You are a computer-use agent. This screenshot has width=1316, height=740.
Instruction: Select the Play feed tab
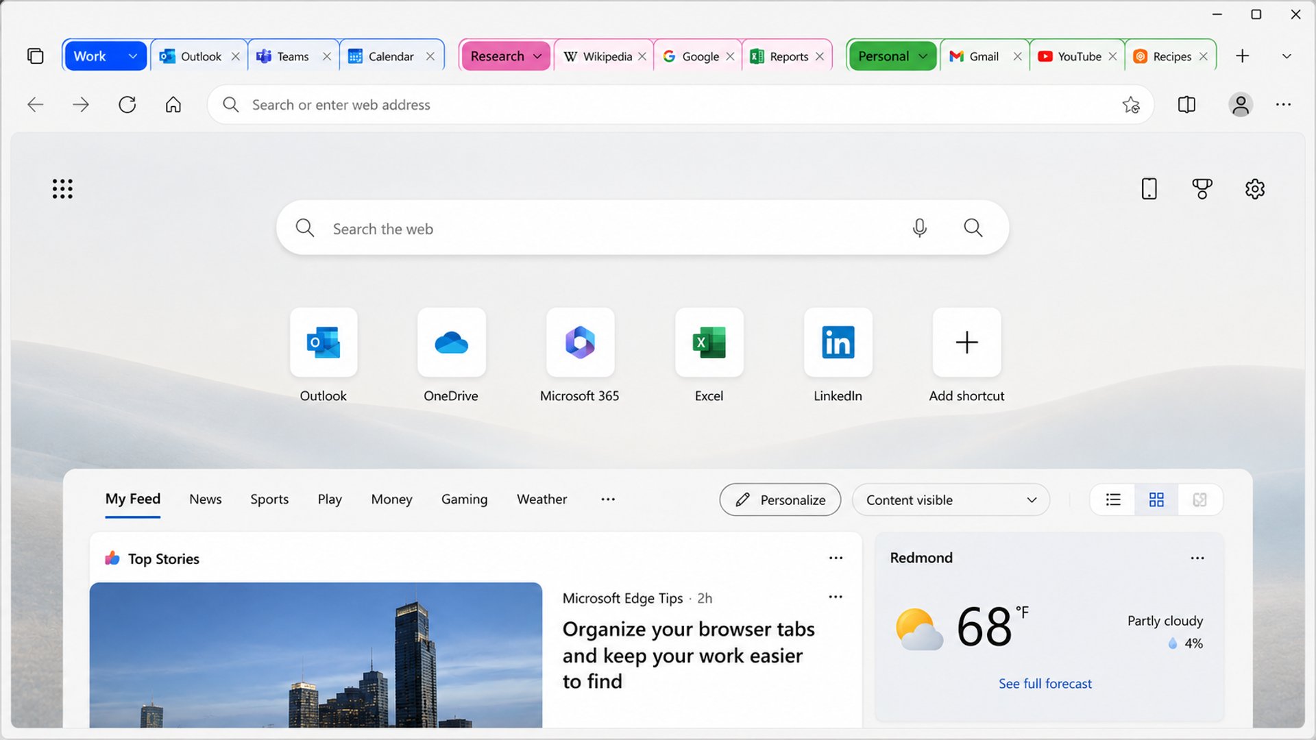(x=330, y=500)
